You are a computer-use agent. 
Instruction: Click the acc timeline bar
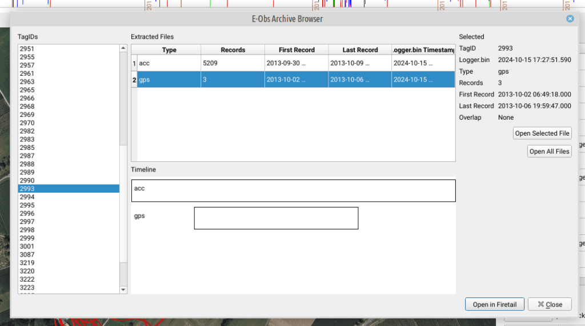(x=293, y=190)
